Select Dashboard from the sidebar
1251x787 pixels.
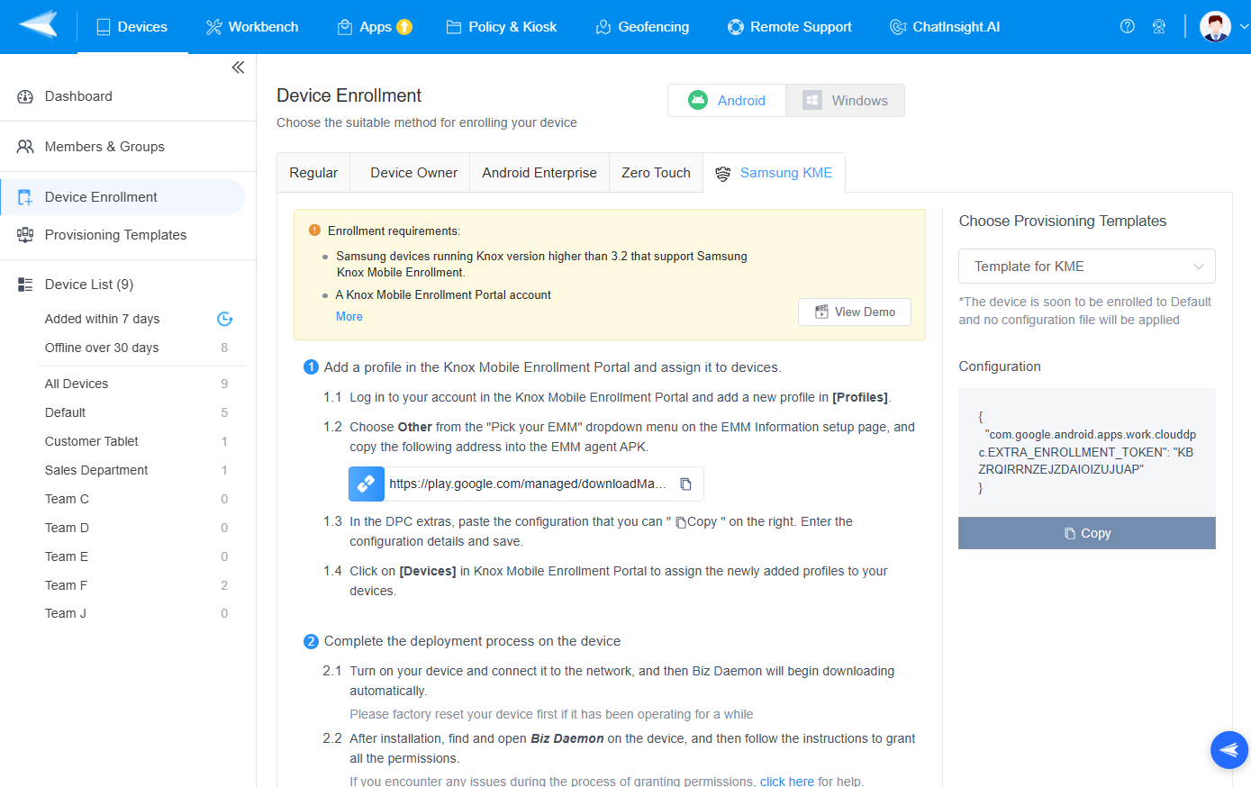78,95
